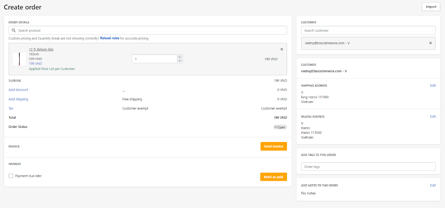Decrease product quantity with the down arrow

[x=180, y=61]
